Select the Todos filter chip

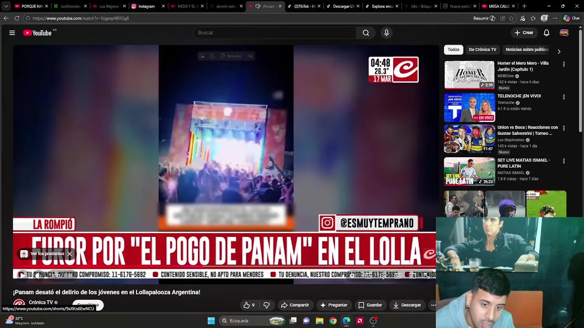click(x=454, y=50)
